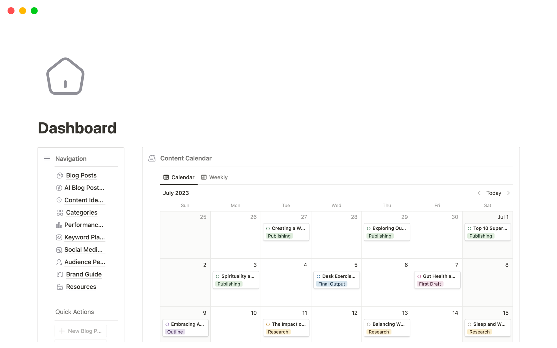The image size is (557, 348).
Task: Click the Content Ideas lightbulb icon
Action: click(x=59, y=200)
